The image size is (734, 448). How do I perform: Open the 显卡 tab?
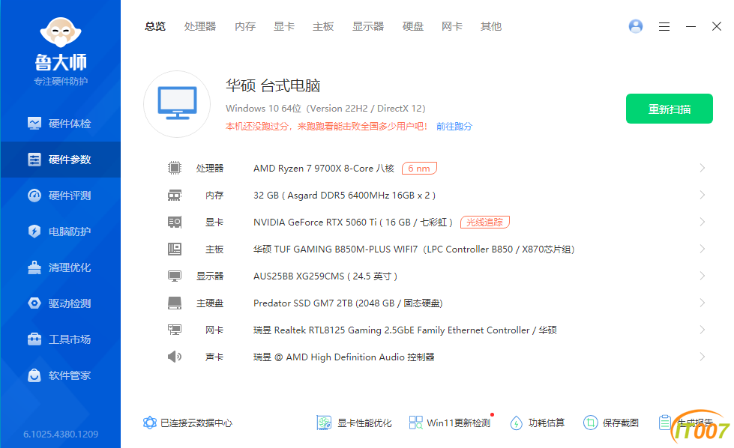tap(284, 26)
